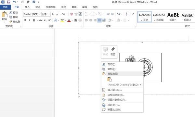
Task: Toggle Bold formatting
Action: pyautogui.click(x=25, y=20)
